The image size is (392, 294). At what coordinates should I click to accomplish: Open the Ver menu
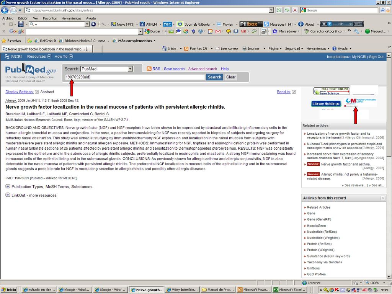(x=36, y=18)
